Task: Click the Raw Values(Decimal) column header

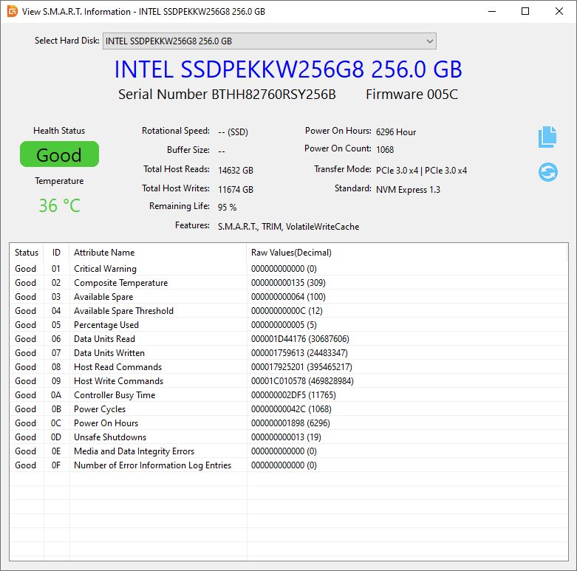Action: coord(291,253)
